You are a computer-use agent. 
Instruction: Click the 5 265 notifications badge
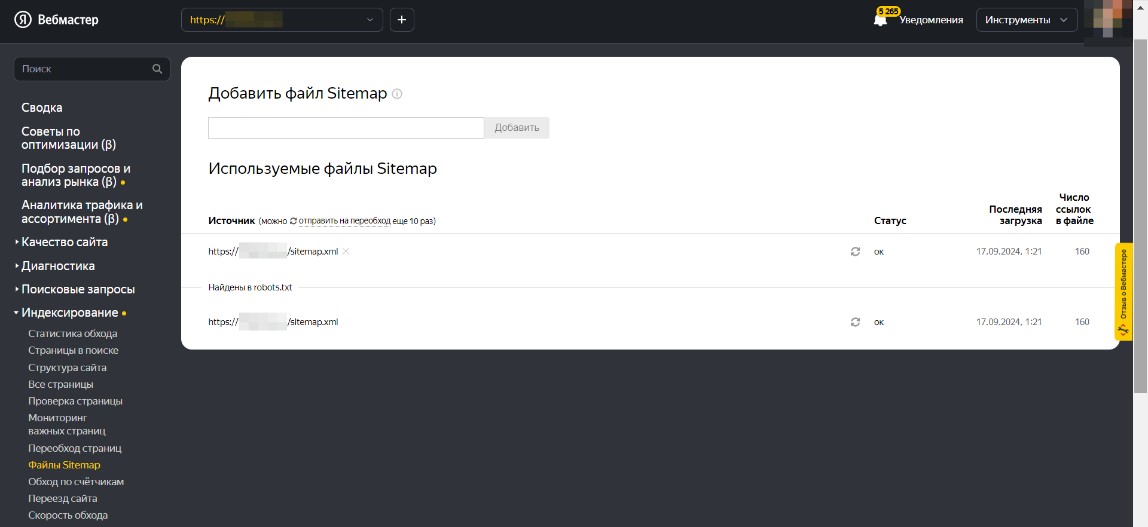(x=889, y=11)
